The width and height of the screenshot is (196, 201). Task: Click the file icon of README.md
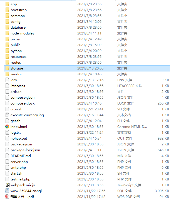[7, 156]
